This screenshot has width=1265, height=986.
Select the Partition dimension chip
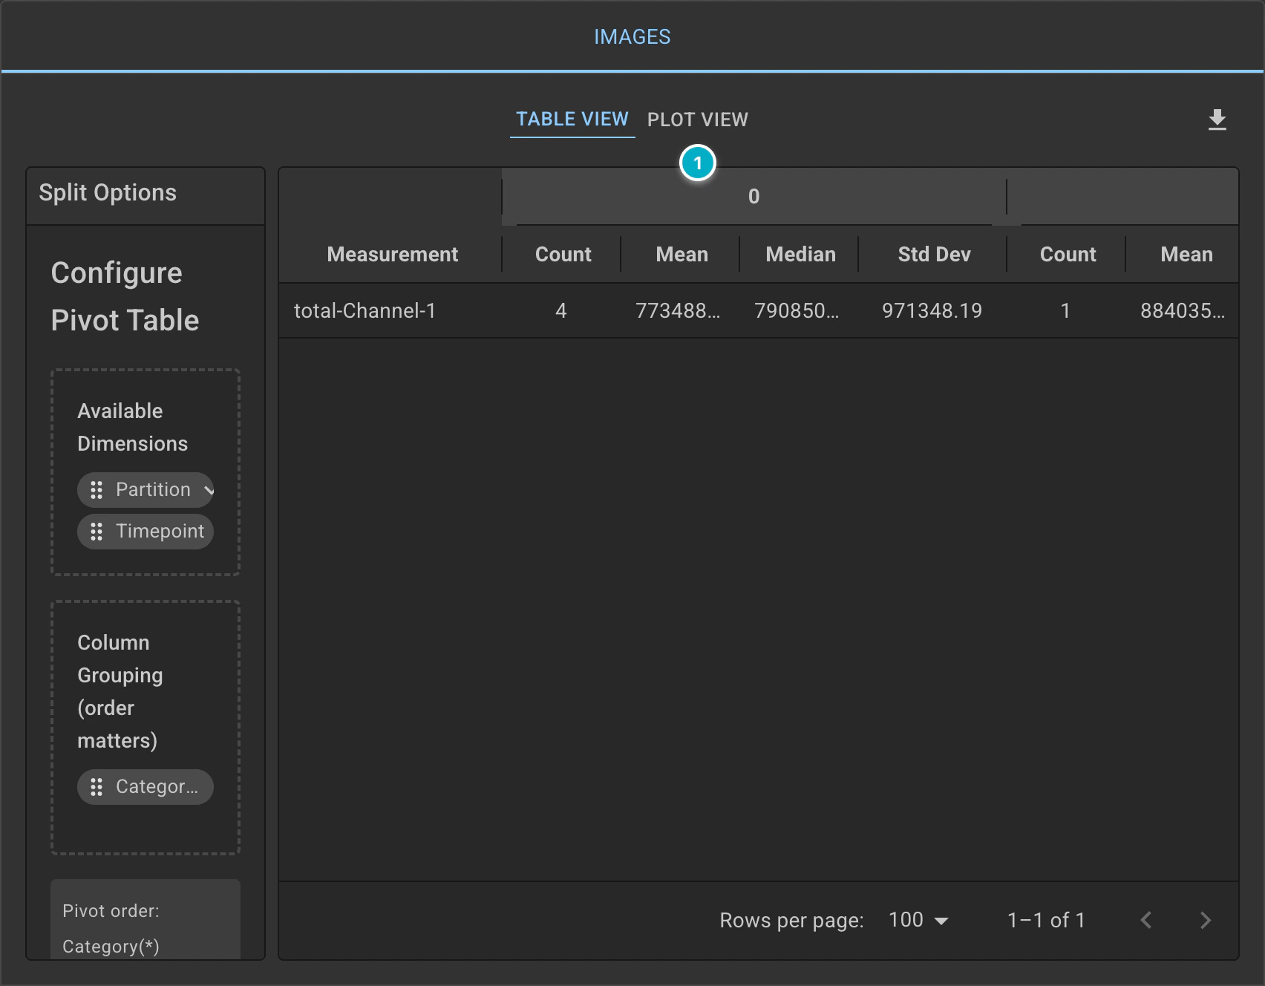[146, 490]
